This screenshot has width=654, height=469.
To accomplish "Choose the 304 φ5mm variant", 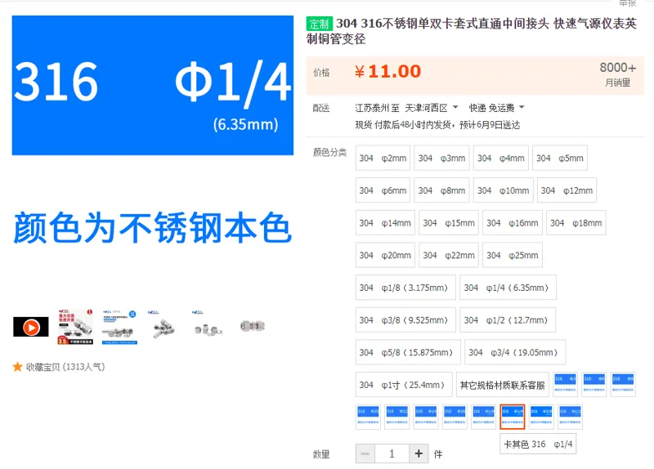I will tap(560, 158).
